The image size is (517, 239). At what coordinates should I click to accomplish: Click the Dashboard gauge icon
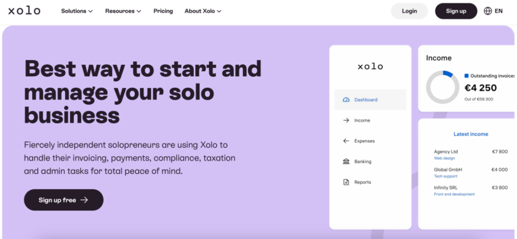(346, 100)
